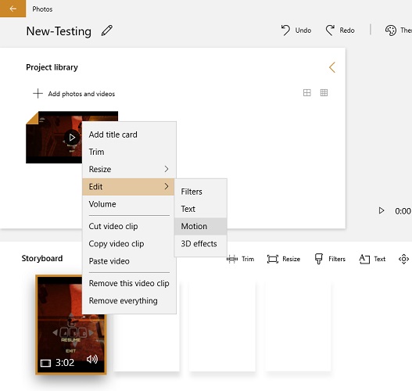The width and height of the screenshot is (412, 391).
Task: Pick Filters from the Edit submenu
Action: tap(200, 192)
